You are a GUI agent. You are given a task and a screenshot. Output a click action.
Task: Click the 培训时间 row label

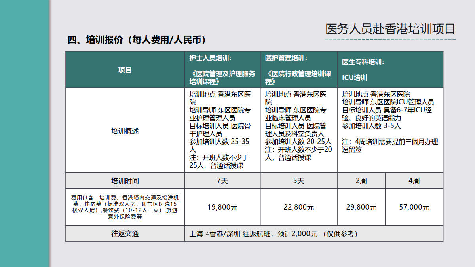(x=125, y=181)
